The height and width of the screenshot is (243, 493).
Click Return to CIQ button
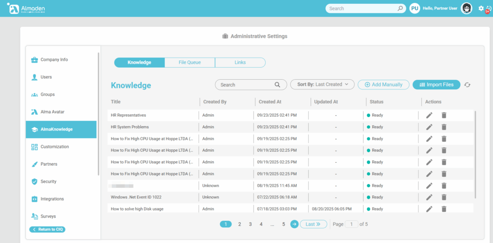click(x=47, y=230)
